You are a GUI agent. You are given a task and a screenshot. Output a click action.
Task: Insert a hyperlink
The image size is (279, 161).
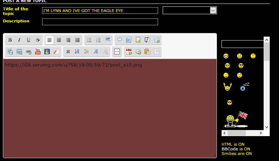tap(29, 52)
